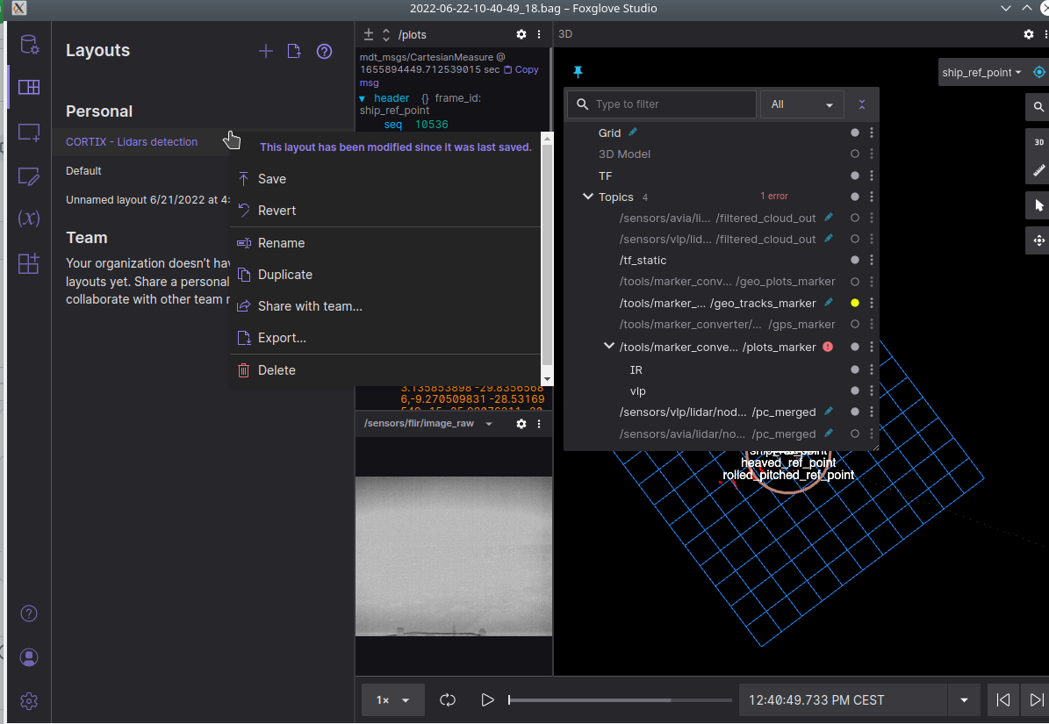The image size is (1049, 724).
Task: Open the Layouts sidebar icon
Action: click(29, 87)
